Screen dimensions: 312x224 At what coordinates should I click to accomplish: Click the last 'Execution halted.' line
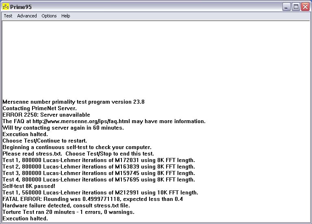point(25,219)
